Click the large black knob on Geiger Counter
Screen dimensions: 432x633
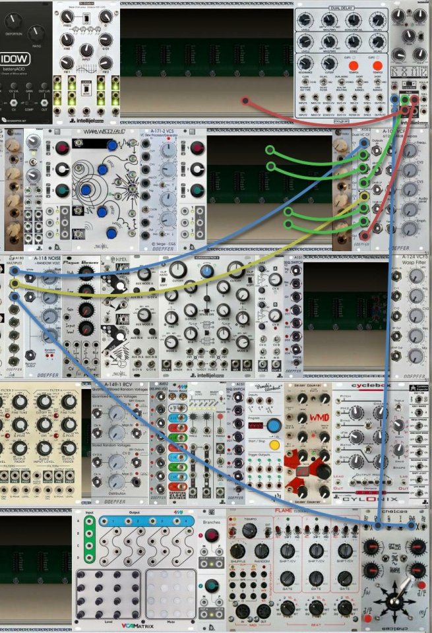(x=323, y=471)
